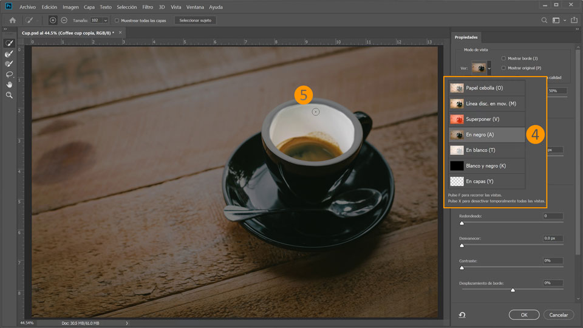Click the reset workspace arrow icon
Image resolution: width=583 pixels, height=328 pixels.
[462, 315]
